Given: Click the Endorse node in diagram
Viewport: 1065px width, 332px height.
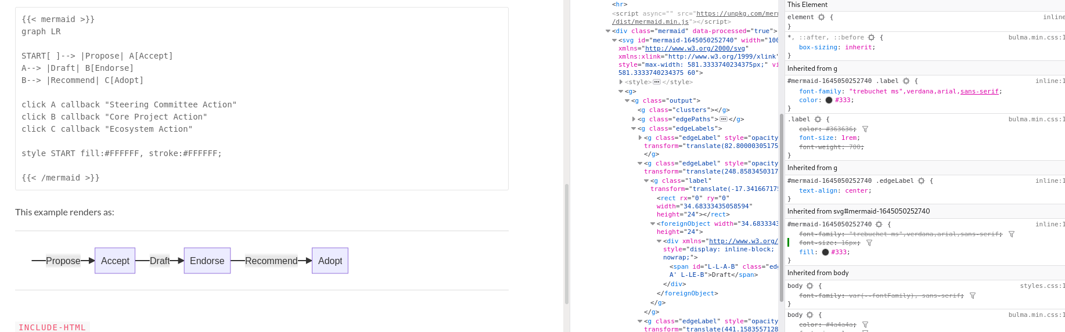Looking at the screenshot, I should pyautogui.click(x=207, y=261).
